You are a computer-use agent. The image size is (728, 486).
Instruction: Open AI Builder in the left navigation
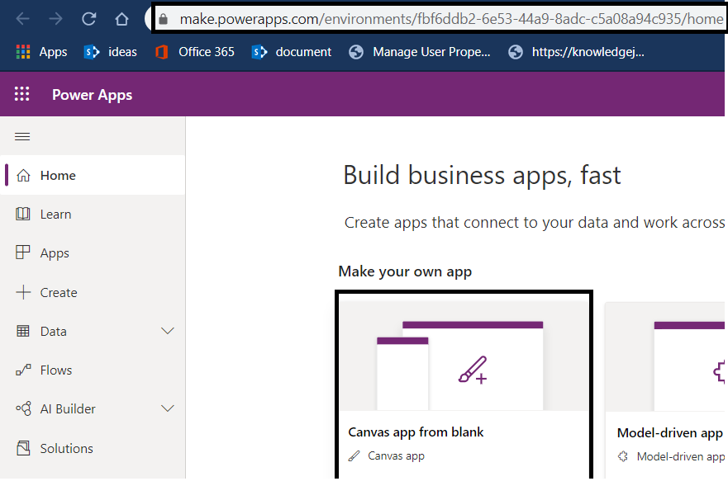[x=93, y=409]
